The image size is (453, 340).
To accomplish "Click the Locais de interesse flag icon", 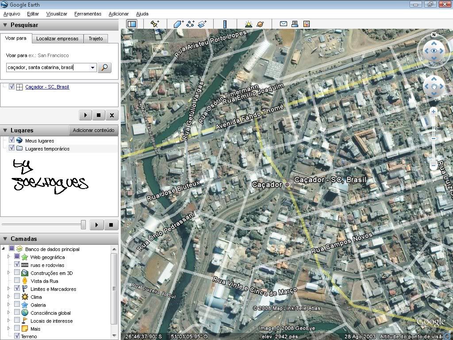I will pos(25,321).
